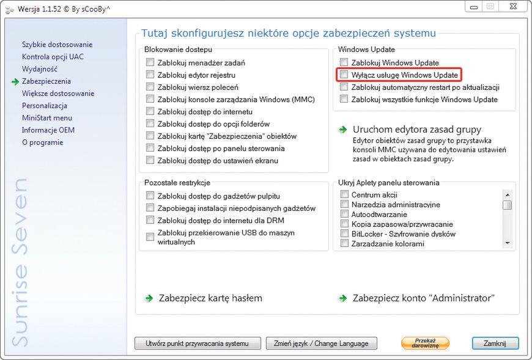Toggle Kopia zapasowa/przywracanie applet
The image size is (532, 360).
tap(344, 224)
